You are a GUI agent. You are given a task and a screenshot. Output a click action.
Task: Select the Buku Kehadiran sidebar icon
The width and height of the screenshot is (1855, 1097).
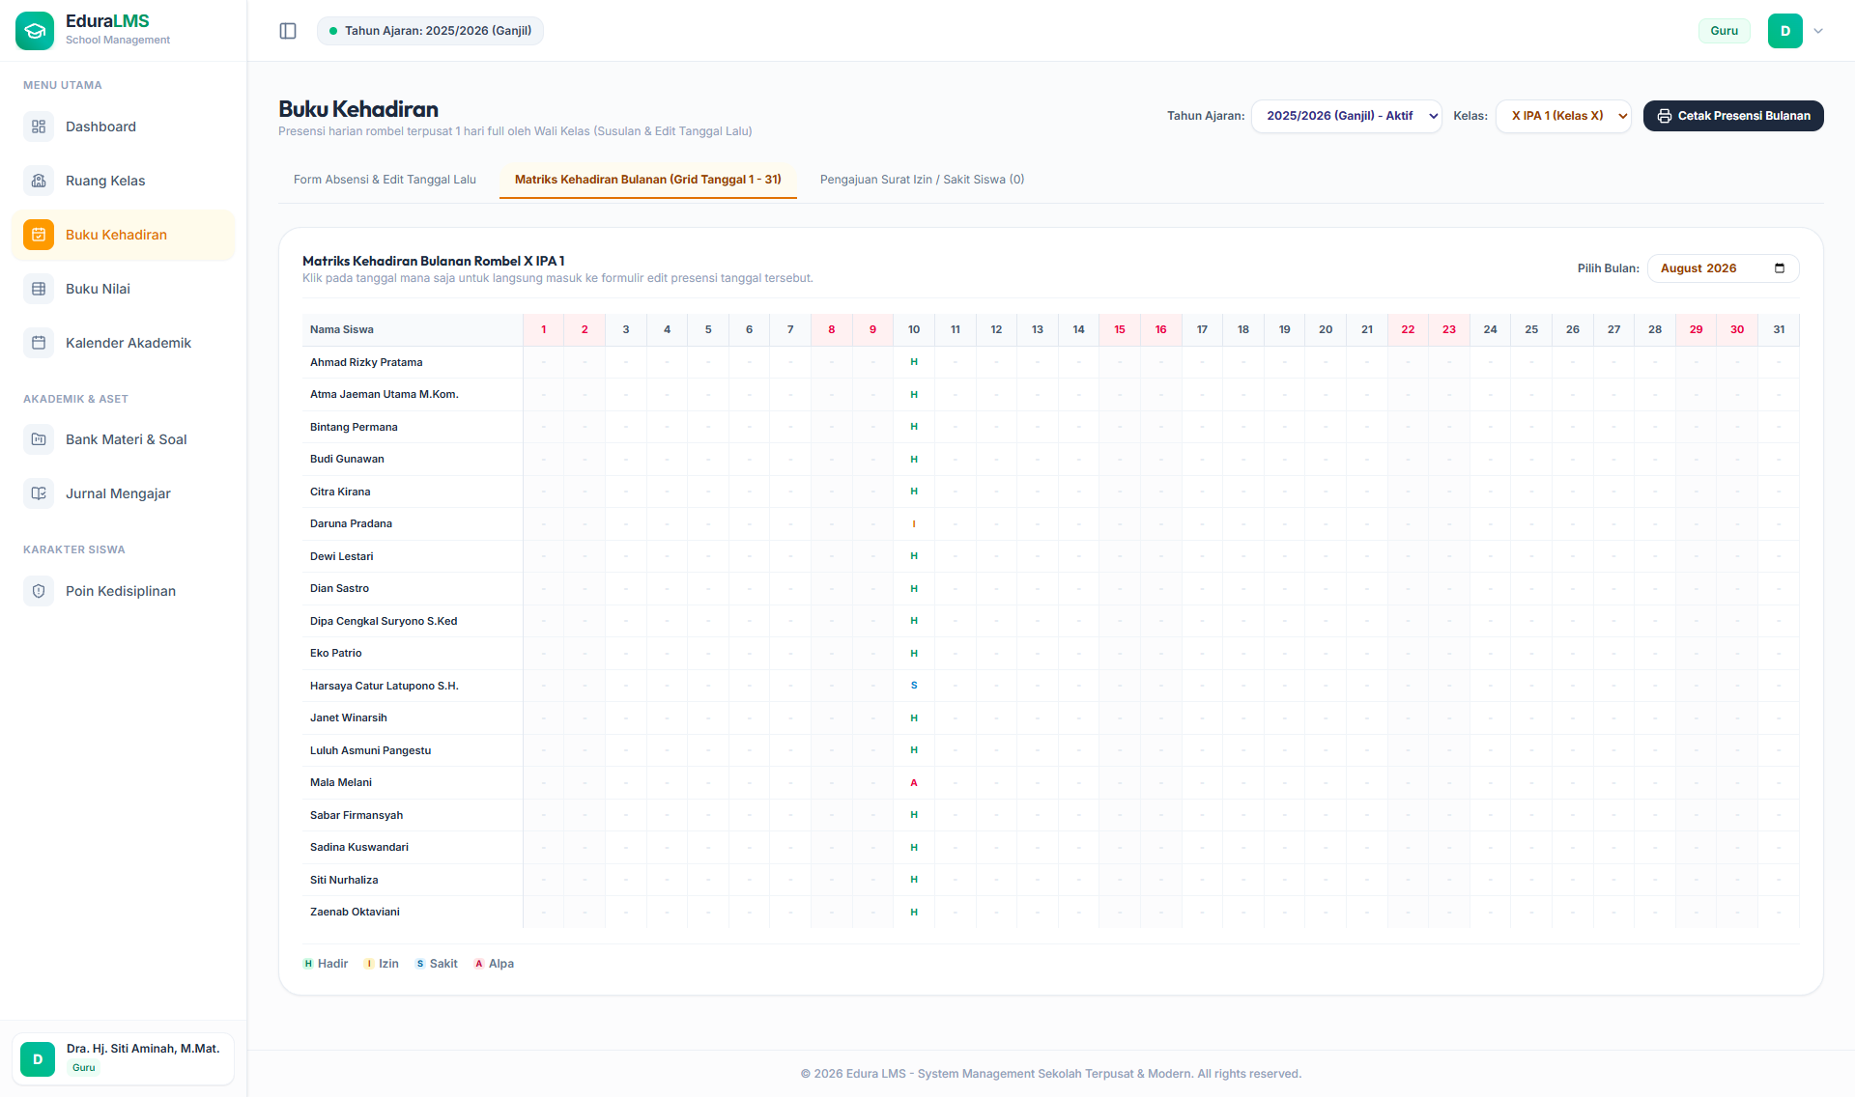pos(39,235)
